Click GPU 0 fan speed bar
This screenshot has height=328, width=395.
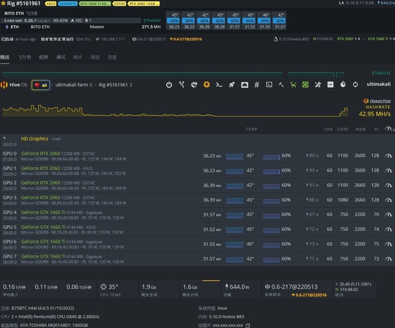coord(272,157)
